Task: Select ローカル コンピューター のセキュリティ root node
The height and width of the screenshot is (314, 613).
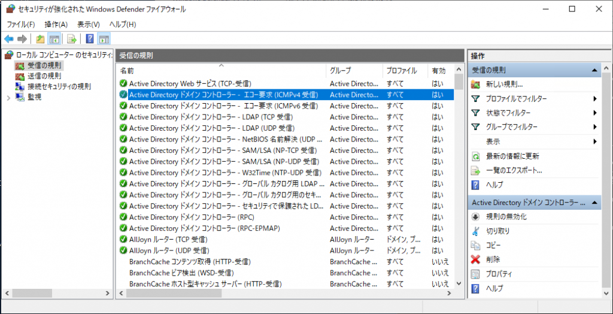Action: coord(63,55)
